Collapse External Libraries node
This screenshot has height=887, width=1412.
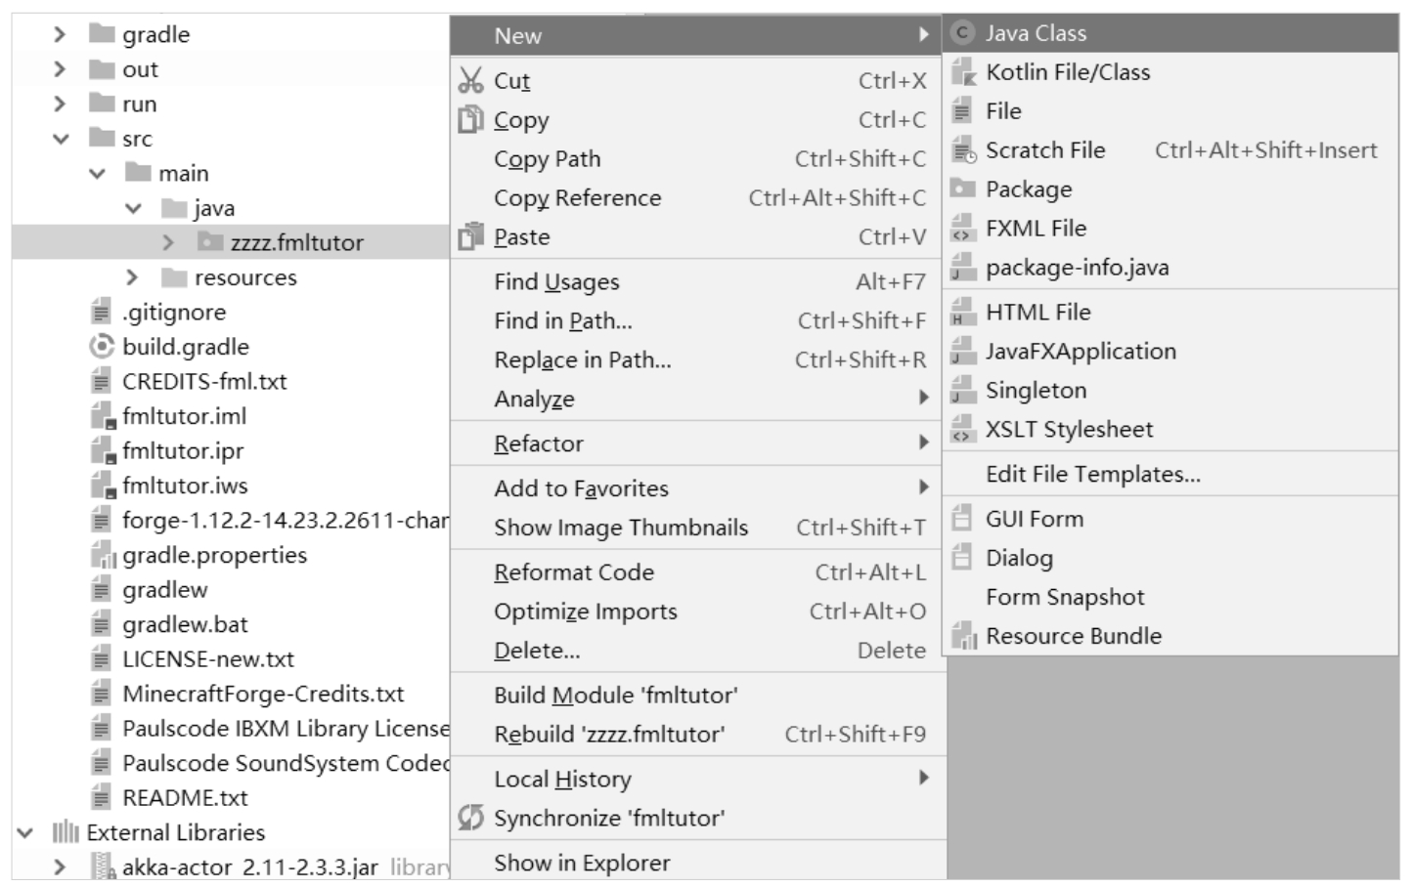24,832
